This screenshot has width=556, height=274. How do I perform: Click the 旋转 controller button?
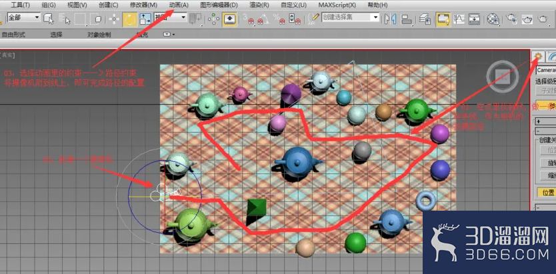point(548,163)
